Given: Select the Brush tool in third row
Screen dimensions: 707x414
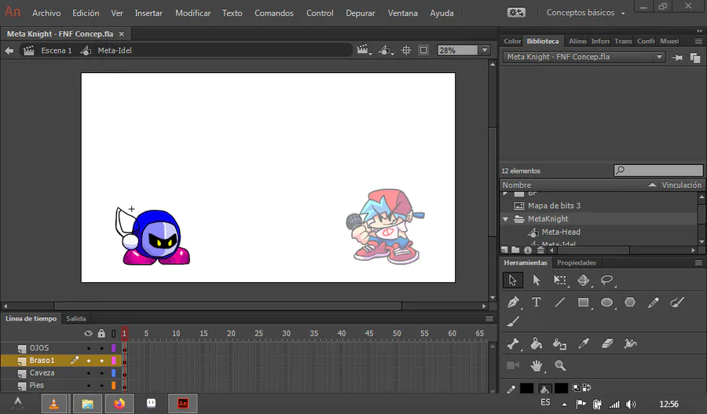Looking at the screenshot, I should coord(513,321).
